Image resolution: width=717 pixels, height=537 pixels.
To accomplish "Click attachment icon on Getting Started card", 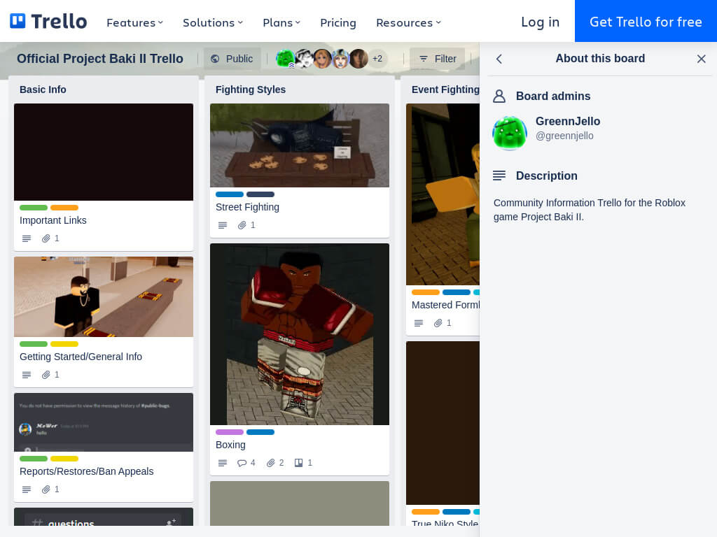I will pyautogui.click(x=46, y=375).
